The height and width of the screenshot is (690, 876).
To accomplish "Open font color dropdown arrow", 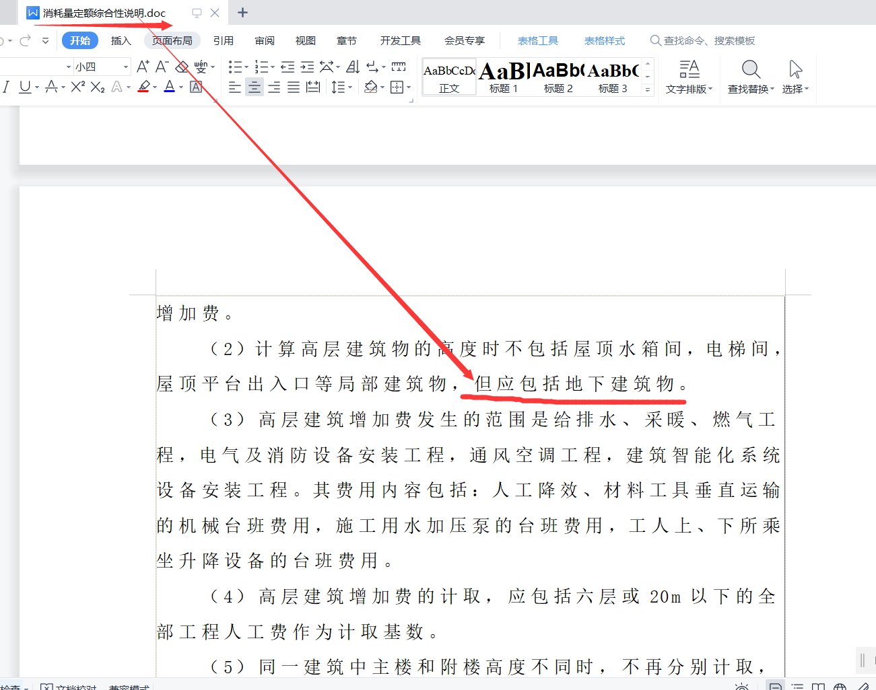I will coord(181,87).
